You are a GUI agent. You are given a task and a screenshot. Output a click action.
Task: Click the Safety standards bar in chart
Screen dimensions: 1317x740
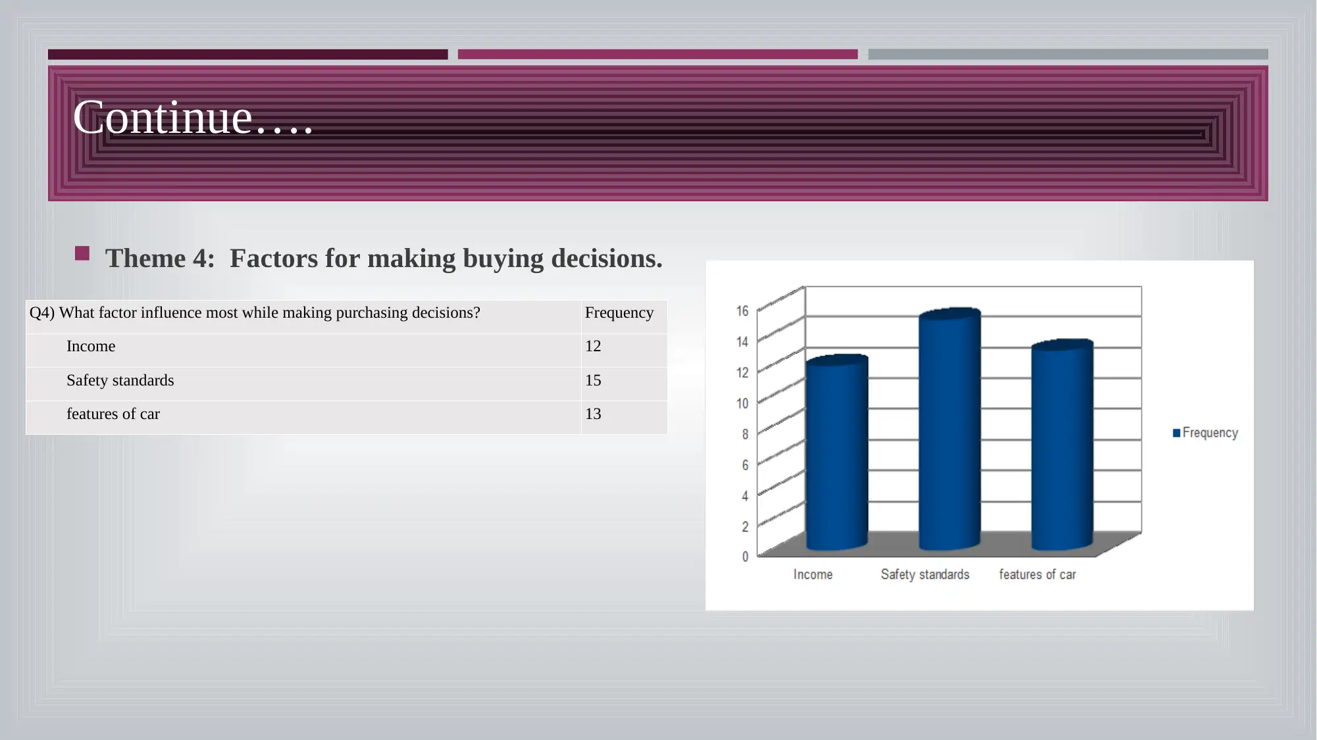pyautogui.click(x=950, y=429)
